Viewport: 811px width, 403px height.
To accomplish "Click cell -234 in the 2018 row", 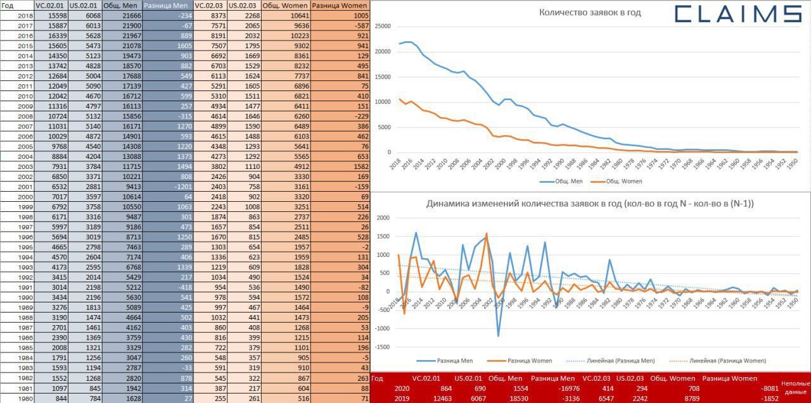I will [x=167, y=15].
